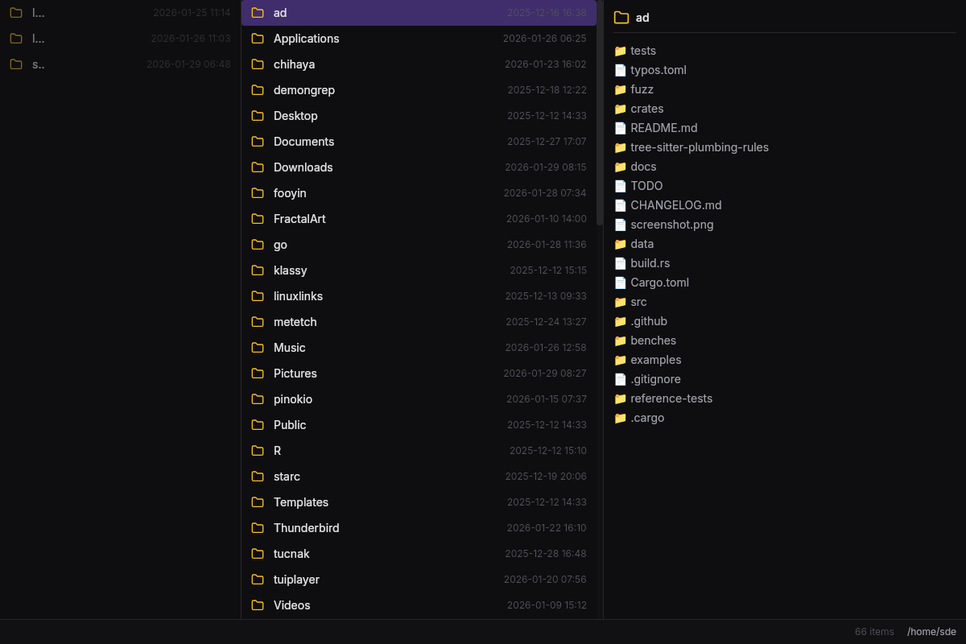Click the FractalArt folder icon
Screen dimensions: 966x644
[x=258, y=219]
